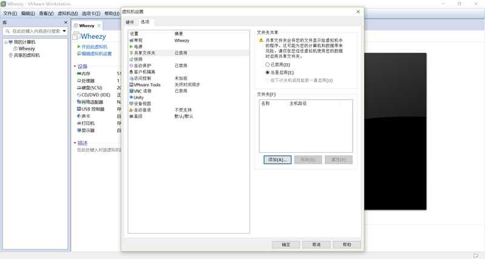Click the green play icon beside 开启此虚拟机
485x259 pixels.
coord(79,47)
